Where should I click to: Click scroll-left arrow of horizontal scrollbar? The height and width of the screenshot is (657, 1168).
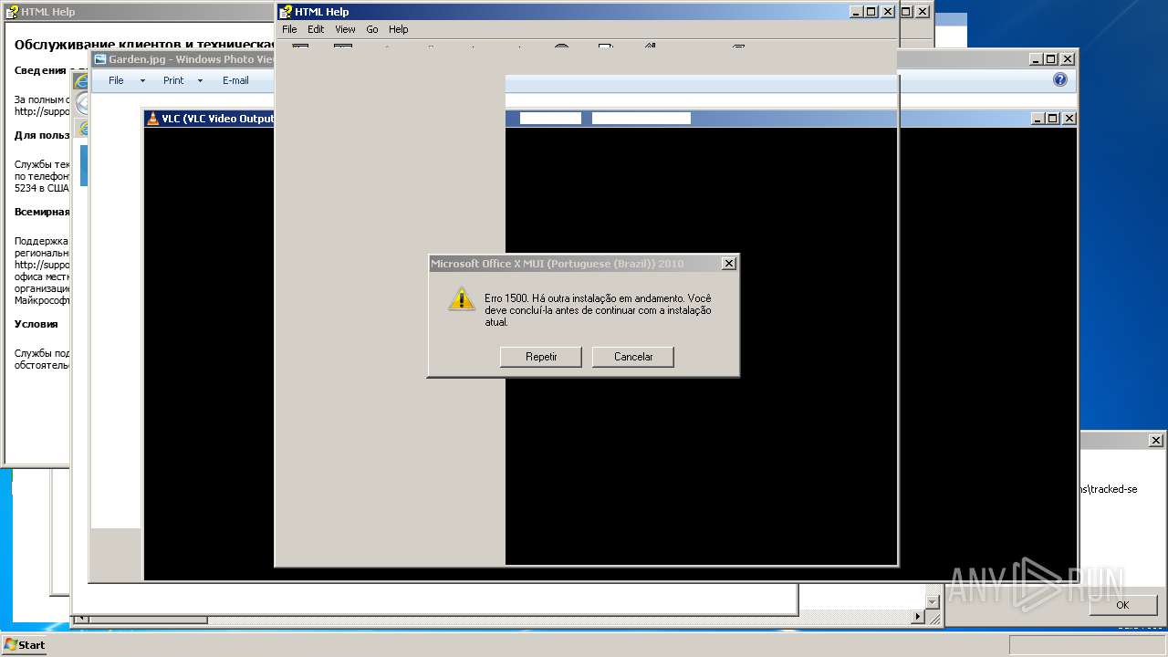(80, 620)
